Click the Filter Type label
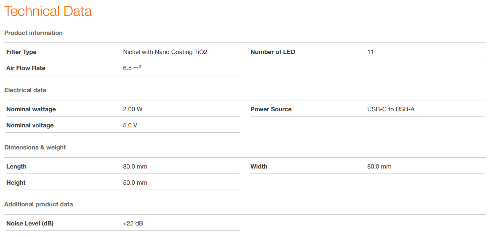The height and width of the screenshot is (237, 493). coord(21,52)
